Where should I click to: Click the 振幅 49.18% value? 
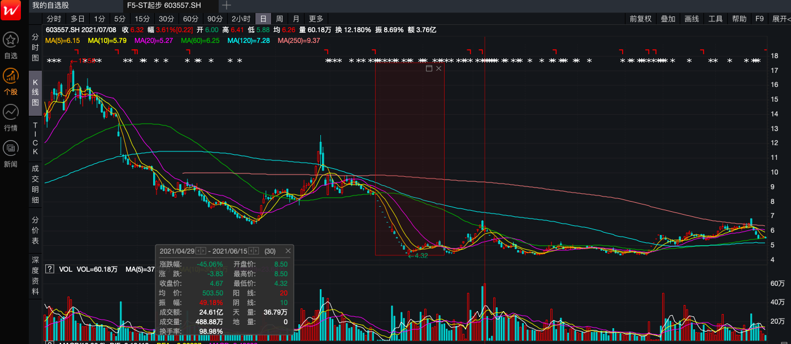pos(211,302)
